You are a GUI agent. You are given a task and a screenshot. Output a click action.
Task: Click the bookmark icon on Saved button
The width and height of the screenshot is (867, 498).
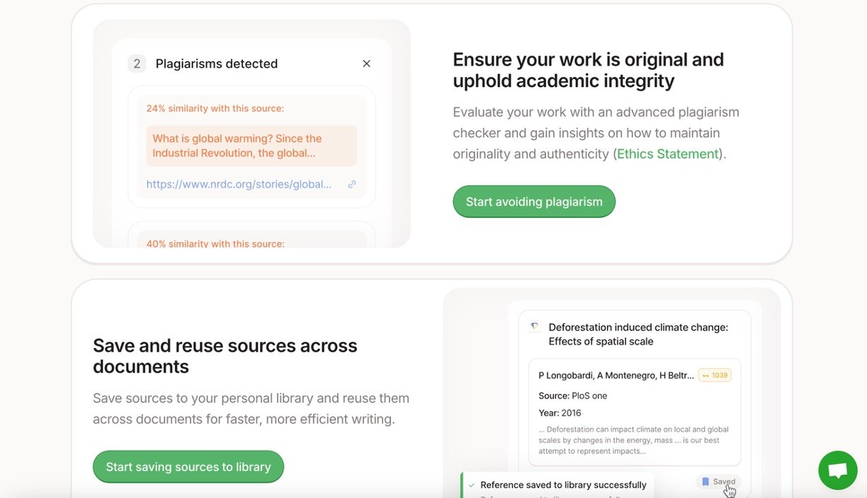point(705,482)
